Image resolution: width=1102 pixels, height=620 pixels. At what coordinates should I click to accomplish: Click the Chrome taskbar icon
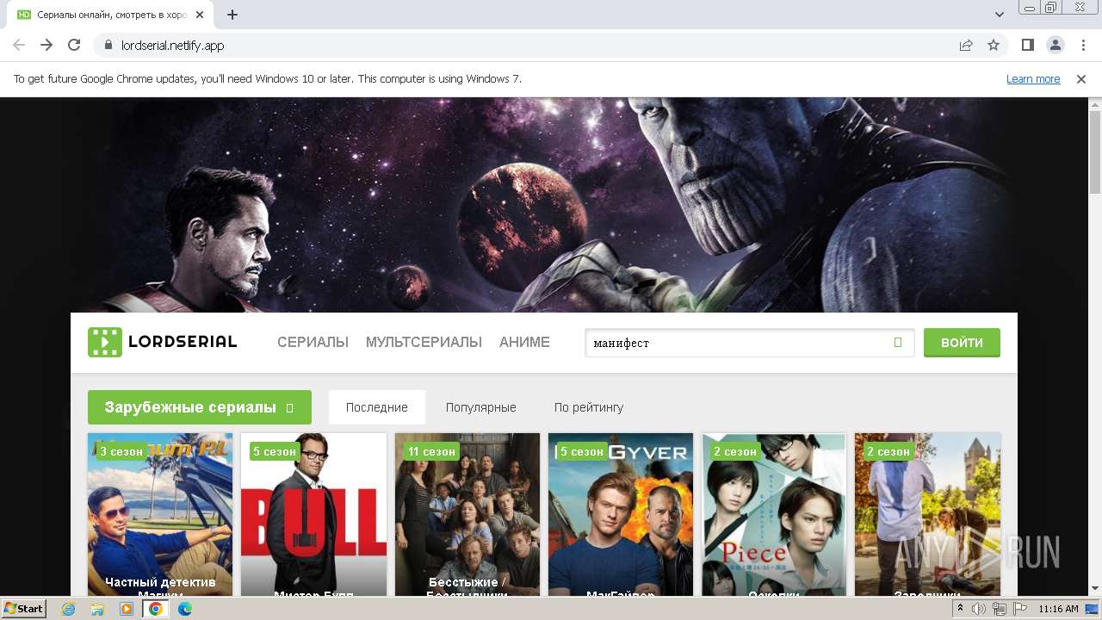[x=156, y=609]
